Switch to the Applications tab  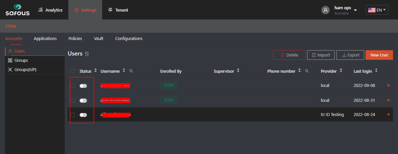tap(45, 38)
